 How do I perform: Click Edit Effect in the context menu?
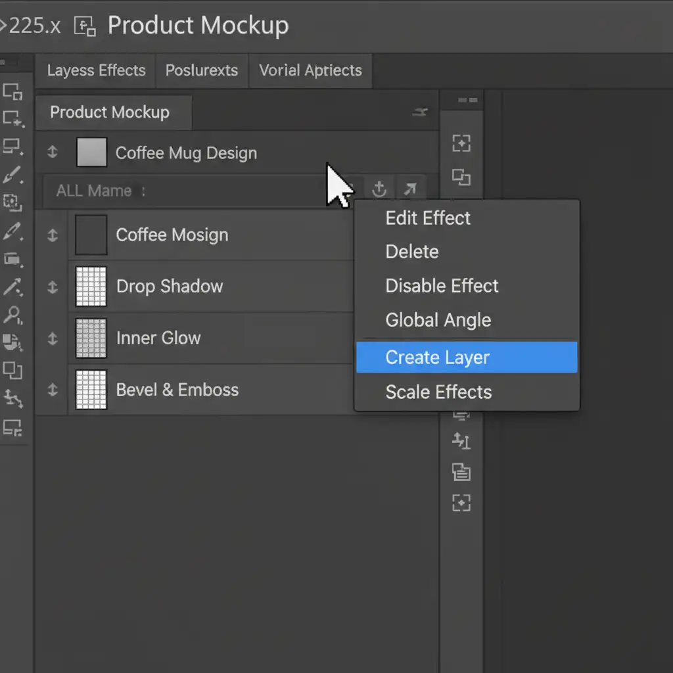[428, 218]
